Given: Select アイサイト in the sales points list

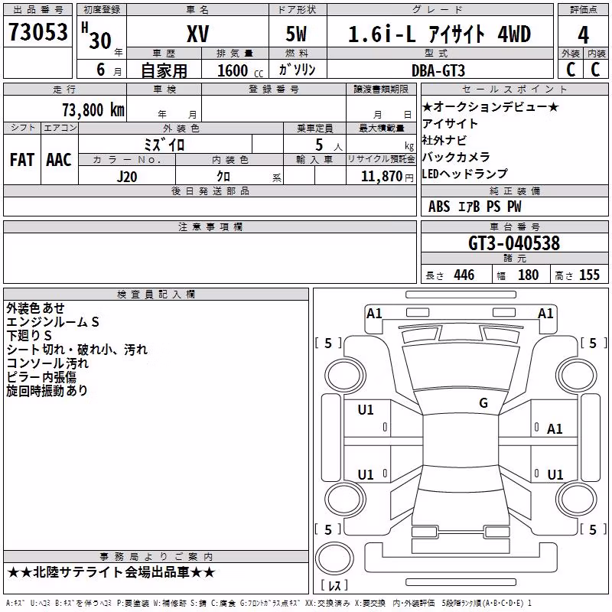Looking at the screenshot, I should (450, 123).
